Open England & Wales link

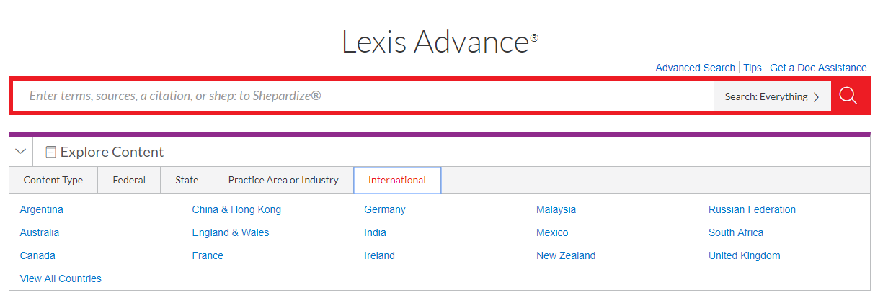click(231, 232)
